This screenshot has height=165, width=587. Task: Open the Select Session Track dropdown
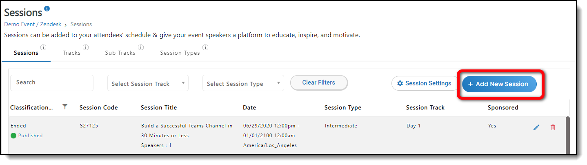(148, 83)
